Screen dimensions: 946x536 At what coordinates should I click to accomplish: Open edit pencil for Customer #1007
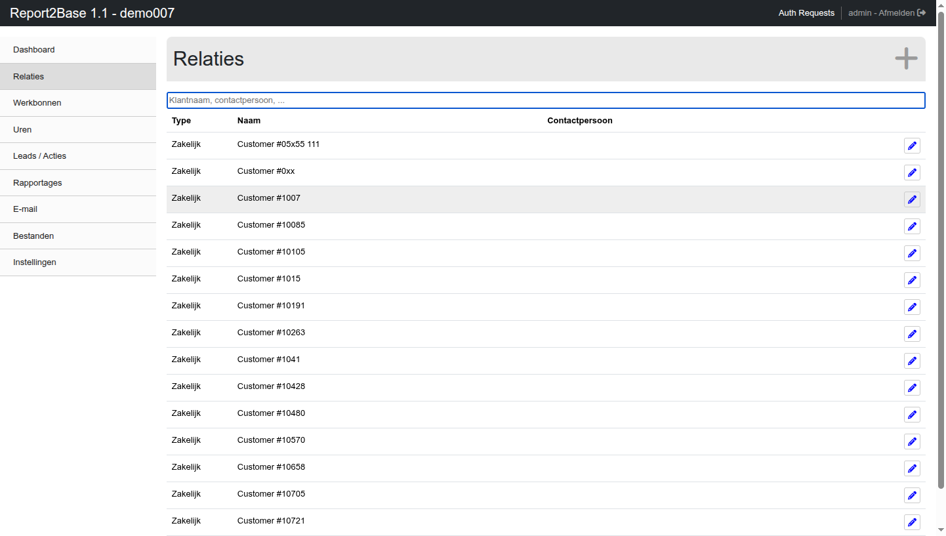[912, 199]
